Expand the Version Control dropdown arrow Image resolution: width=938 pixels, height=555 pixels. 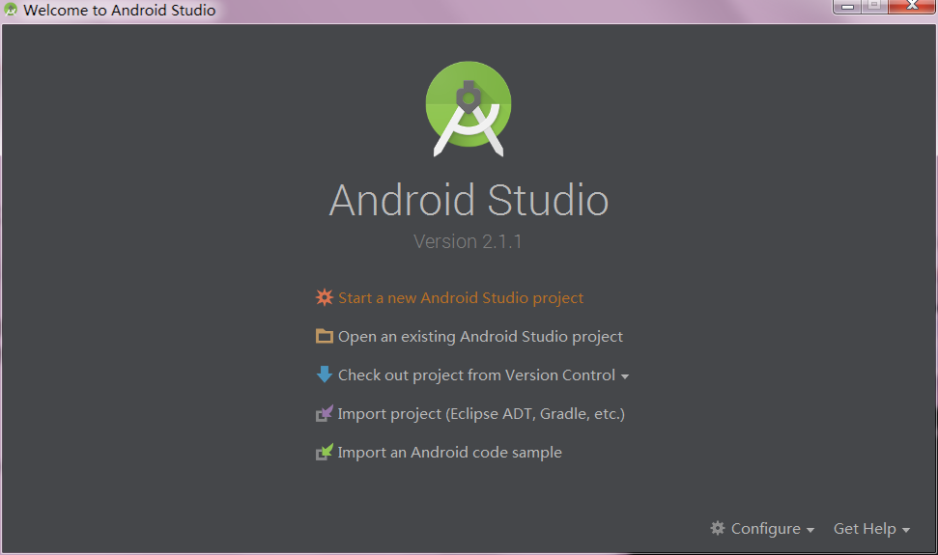tap(625, 376)
